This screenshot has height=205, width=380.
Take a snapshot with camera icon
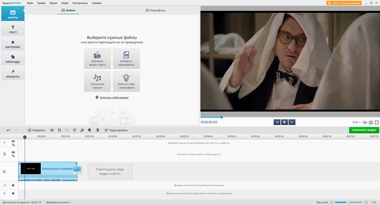tap(370, 123)
